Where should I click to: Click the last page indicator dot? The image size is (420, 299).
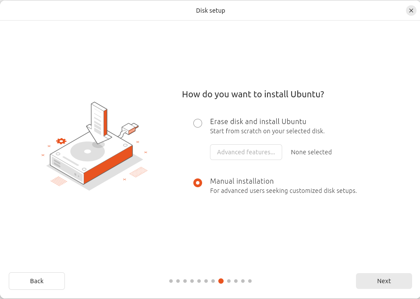[250, 281]
